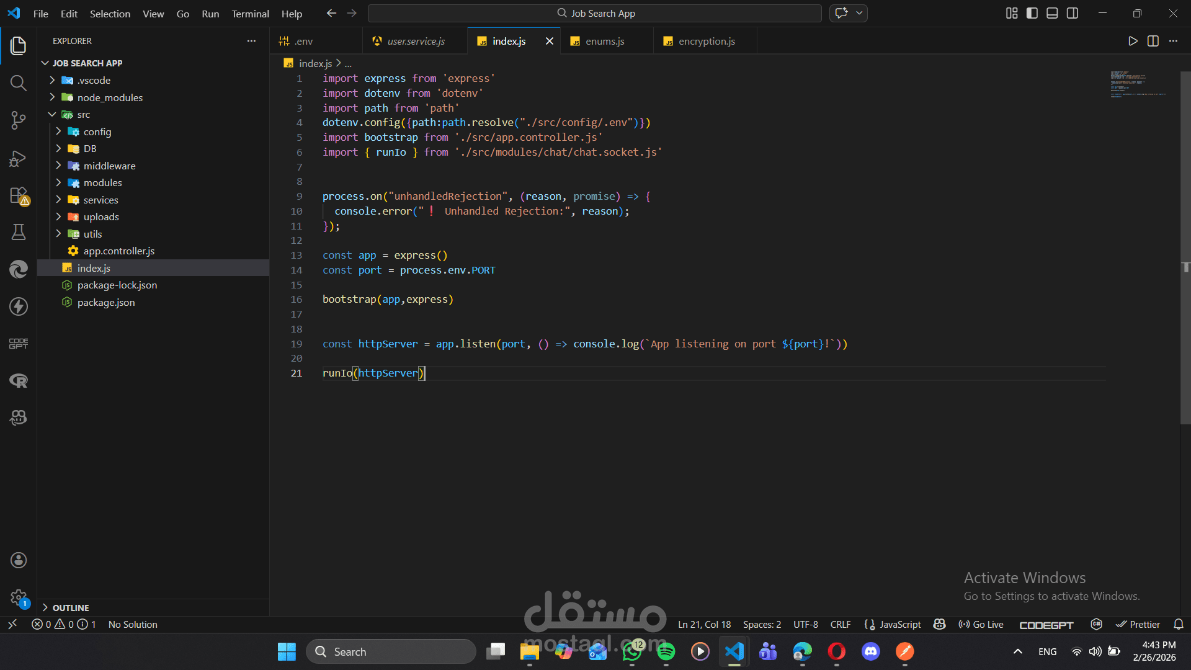Split the editor to the right
1191x670 pixels.
coord(1153,41)
